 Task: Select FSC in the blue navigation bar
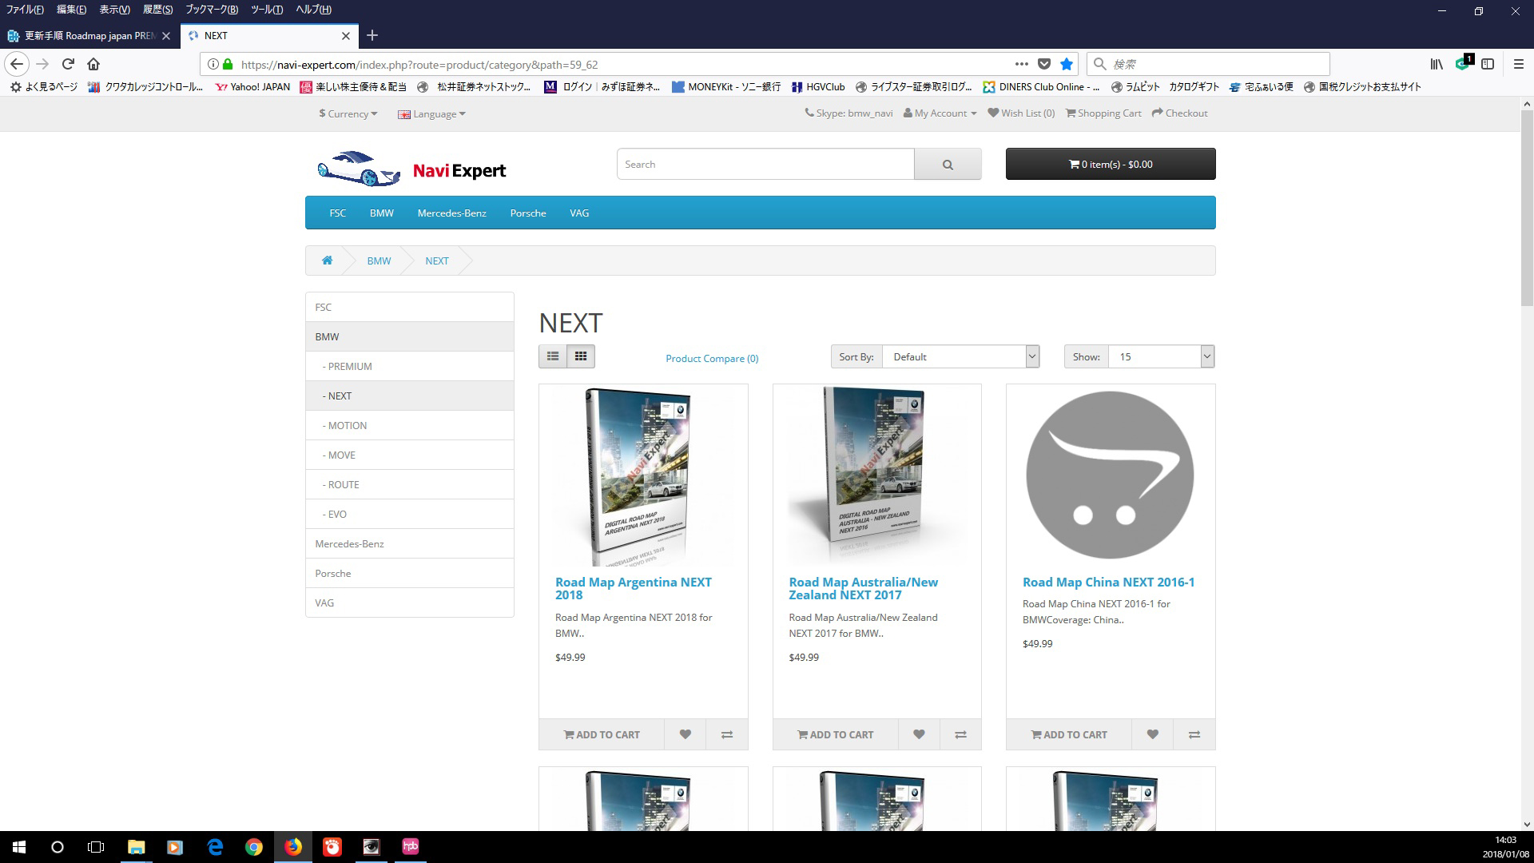pyautogui.click(x=337, y=213)
